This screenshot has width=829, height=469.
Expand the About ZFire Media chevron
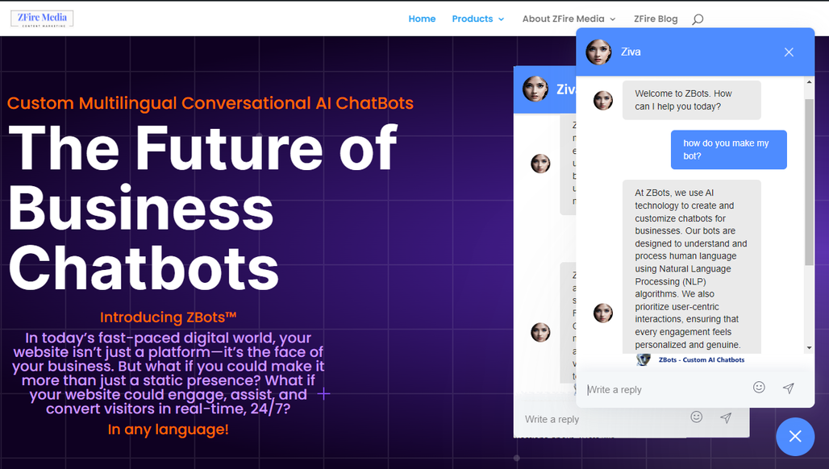pyautogui.click(x=613, y=19)
